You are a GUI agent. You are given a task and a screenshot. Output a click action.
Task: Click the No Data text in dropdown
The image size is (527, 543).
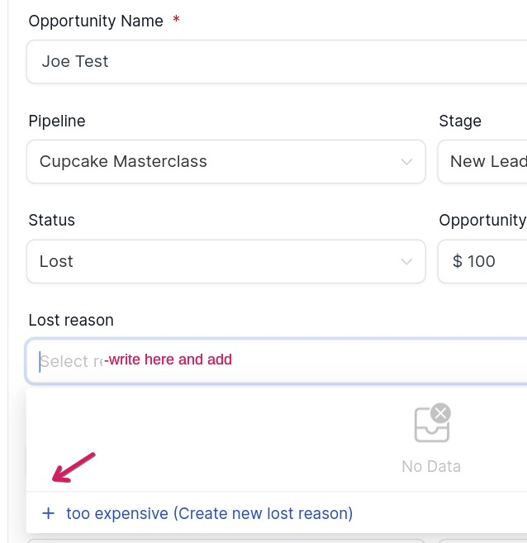430,467
